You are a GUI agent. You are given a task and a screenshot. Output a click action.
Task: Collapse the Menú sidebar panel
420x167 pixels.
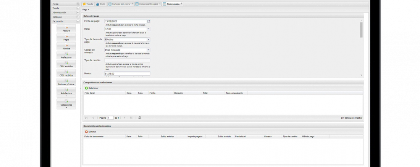click(x=78, y=4)
